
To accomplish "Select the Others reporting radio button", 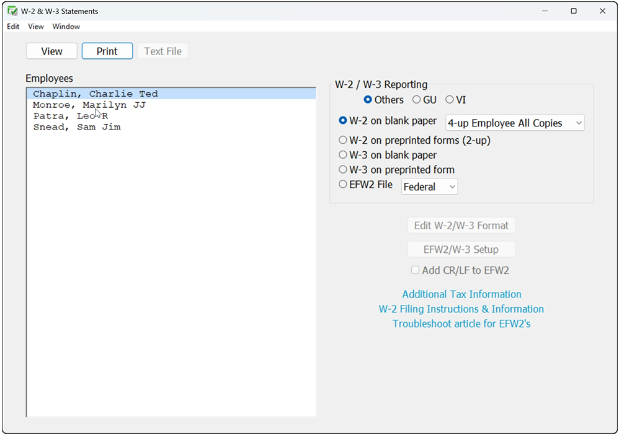I will [368, 100].
